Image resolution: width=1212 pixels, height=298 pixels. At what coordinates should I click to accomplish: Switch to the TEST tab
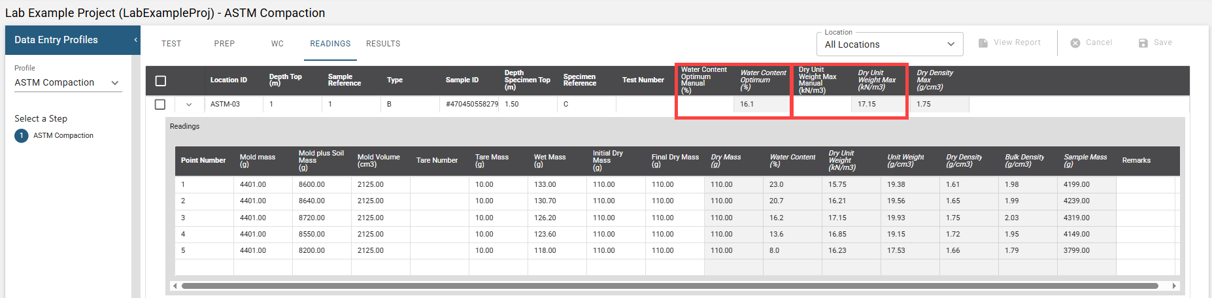coord(171,44)
